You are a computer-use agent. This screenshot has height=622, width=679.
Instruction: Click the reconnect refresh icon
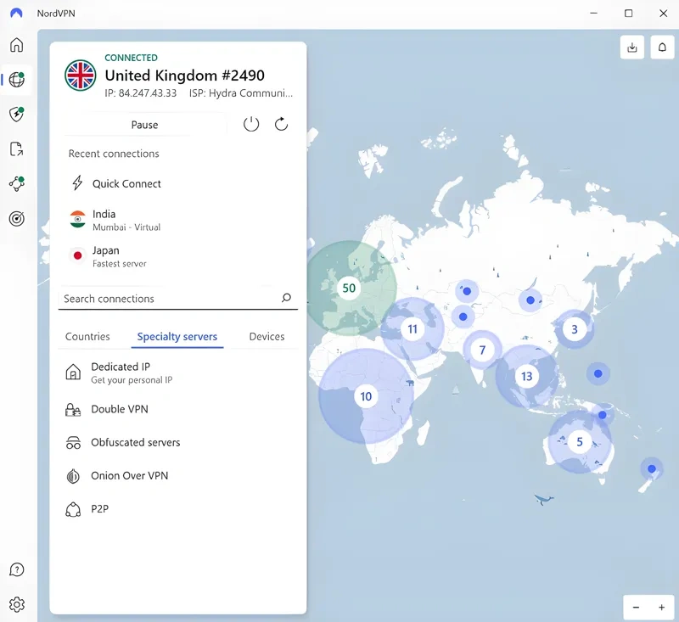pos(281,124)
